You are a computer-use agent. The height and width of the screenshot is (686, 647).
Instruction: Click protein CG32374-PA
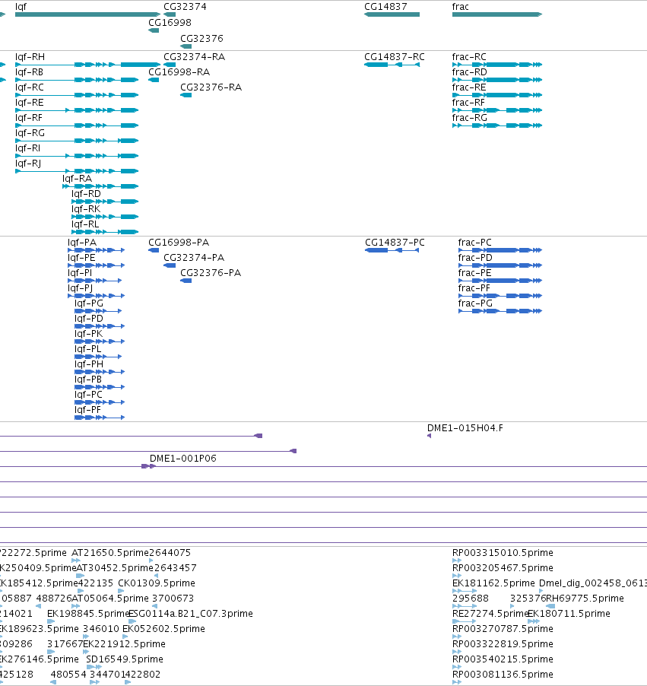(x=170, y=265)
